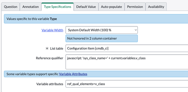Click into the List table field
Screen dimensions: 188x92
point(127,48)
